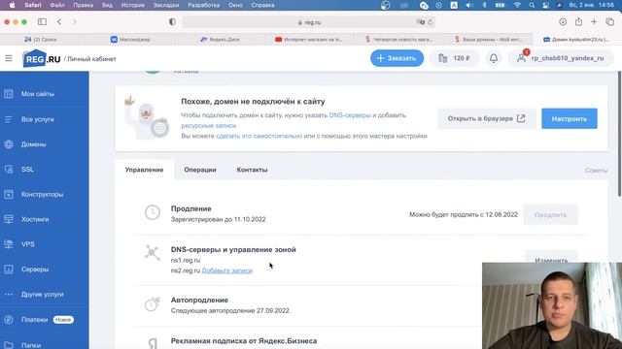Open the Apple menu
Screen dimensions: 622x349
tap(13, 5)
